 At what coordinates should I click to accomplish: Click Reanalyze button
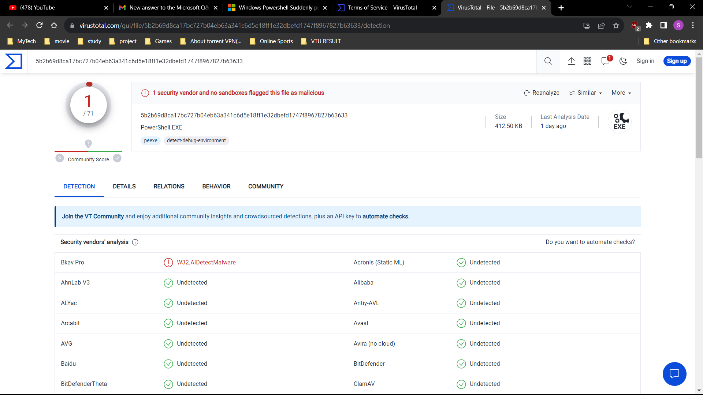pyautogui.click(x=542, y=93)
